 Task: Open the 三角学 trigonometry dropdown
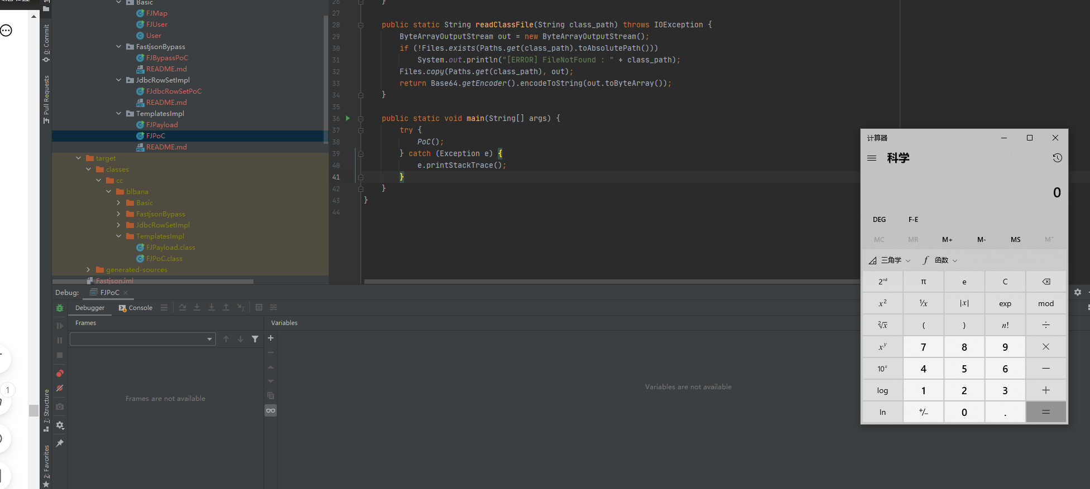tap(890, 260)
